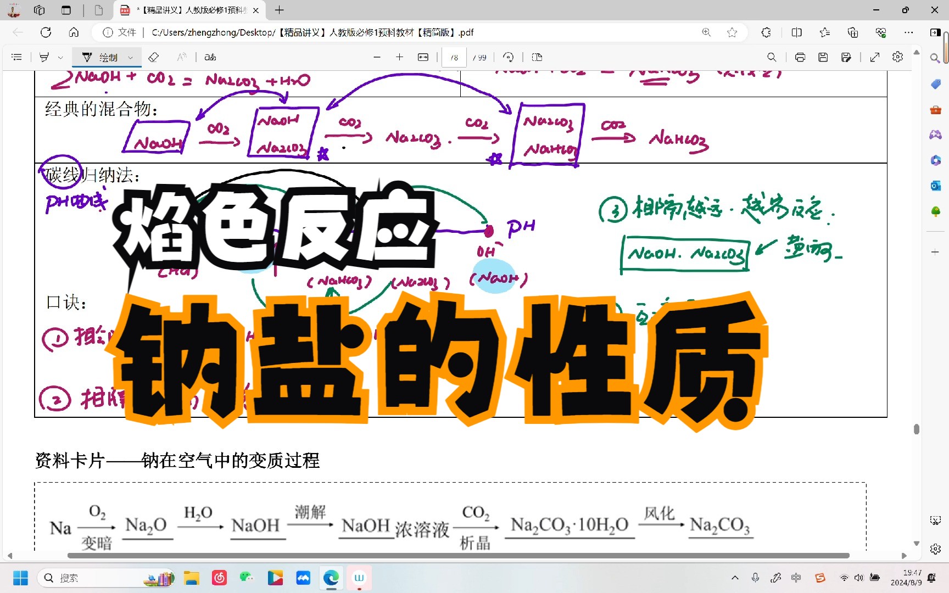Select the Eraser tool in the PDF toolbar
Screen dimensions: 949x593
point(154,57)
